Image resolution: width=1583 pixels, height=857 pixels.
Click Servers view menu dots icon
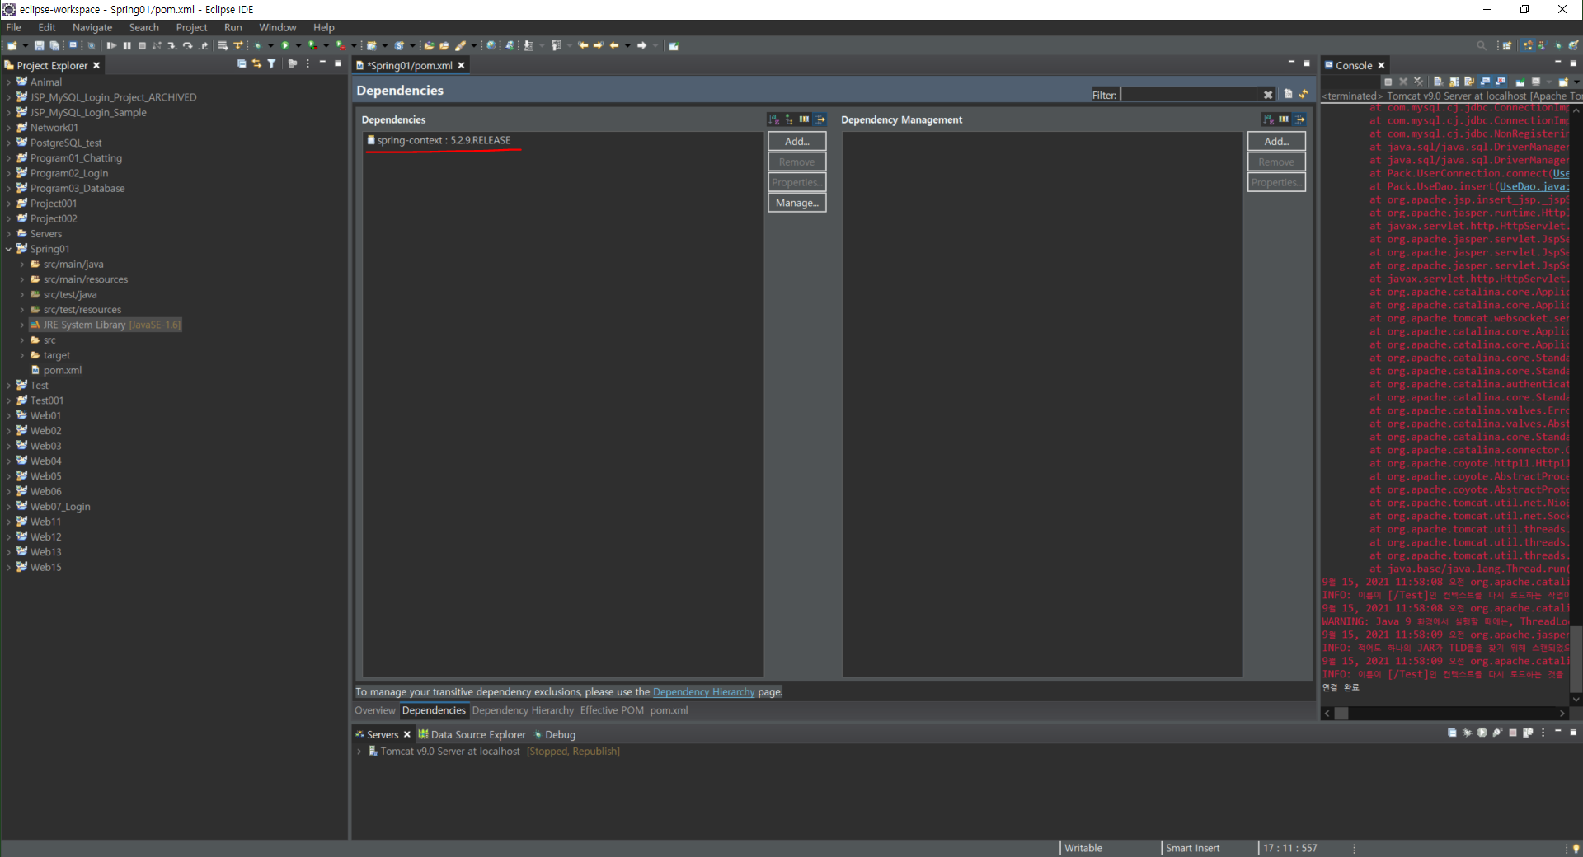pyautogui.click(x=1543, y=733)
